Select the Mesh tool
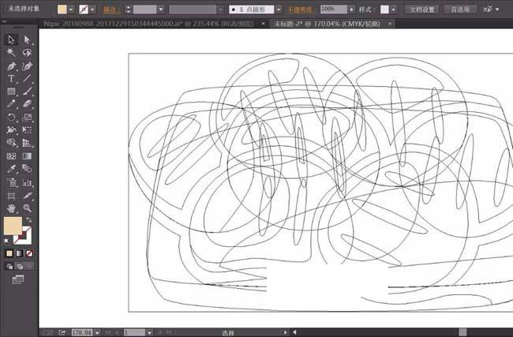 click(x=12, y=156)
